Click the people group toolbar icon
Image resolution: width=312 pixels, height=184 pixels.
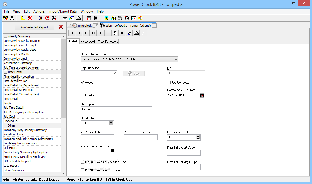tap(127, 18)
